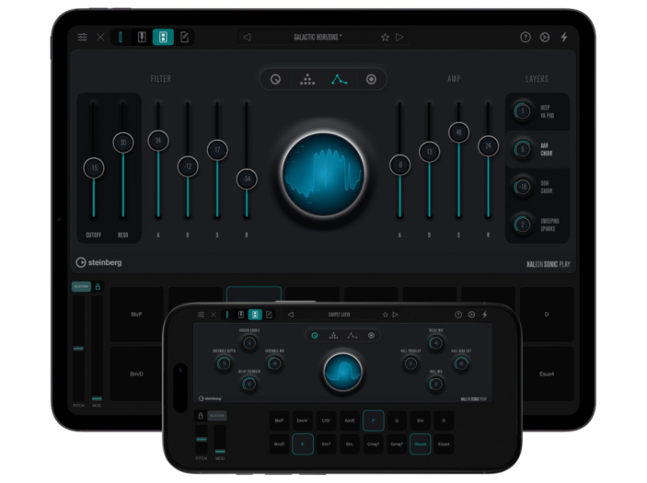Open the edit pencil icon on the tablet
647x483 pixels.
click(184, 37)
